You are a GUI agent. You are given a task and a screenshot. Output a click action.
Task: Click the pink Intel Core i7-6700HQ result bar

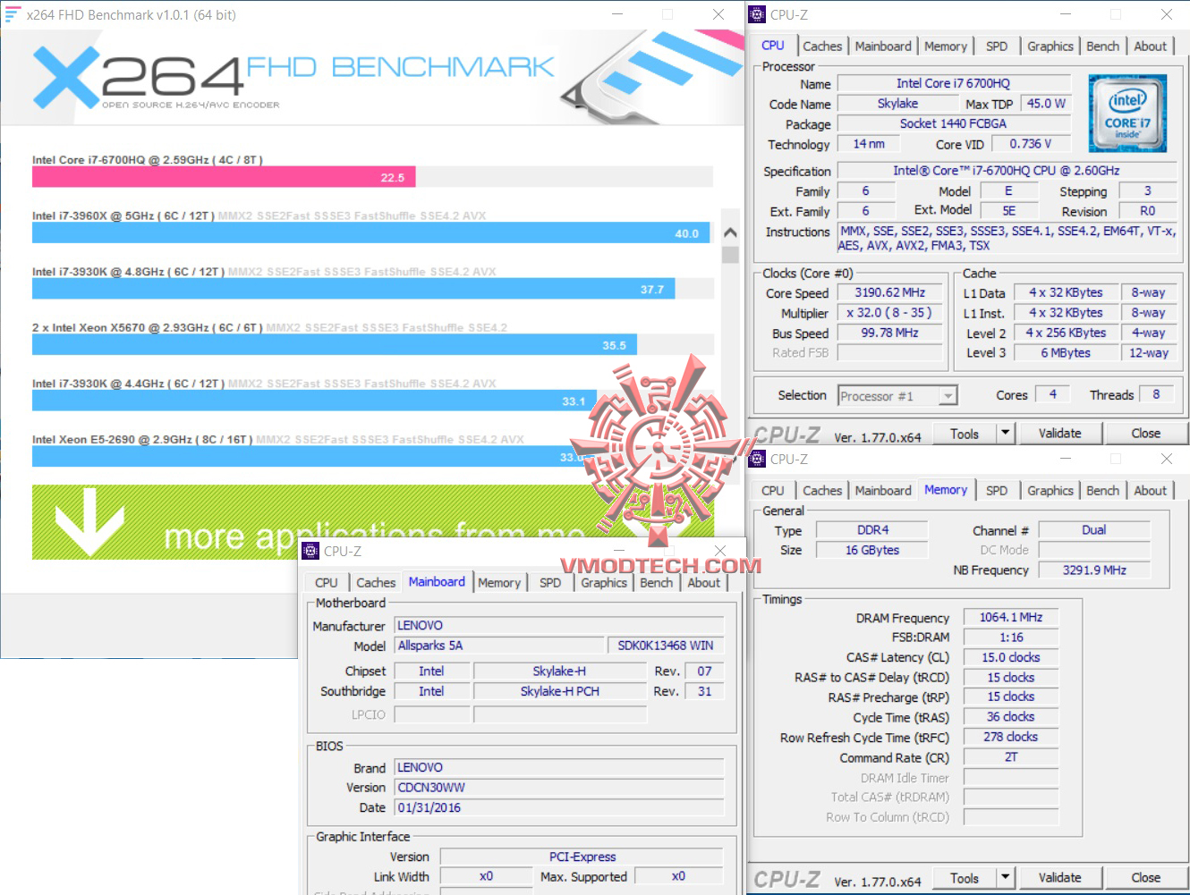[223, 177]
